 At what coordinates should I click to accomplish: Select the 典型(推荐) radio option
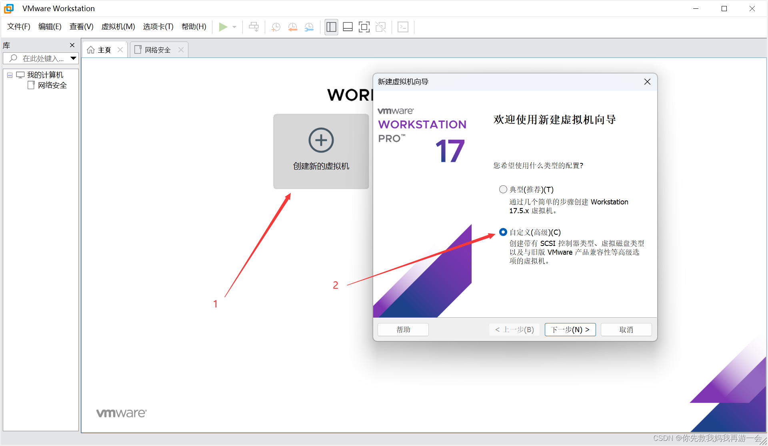(503, 189)
